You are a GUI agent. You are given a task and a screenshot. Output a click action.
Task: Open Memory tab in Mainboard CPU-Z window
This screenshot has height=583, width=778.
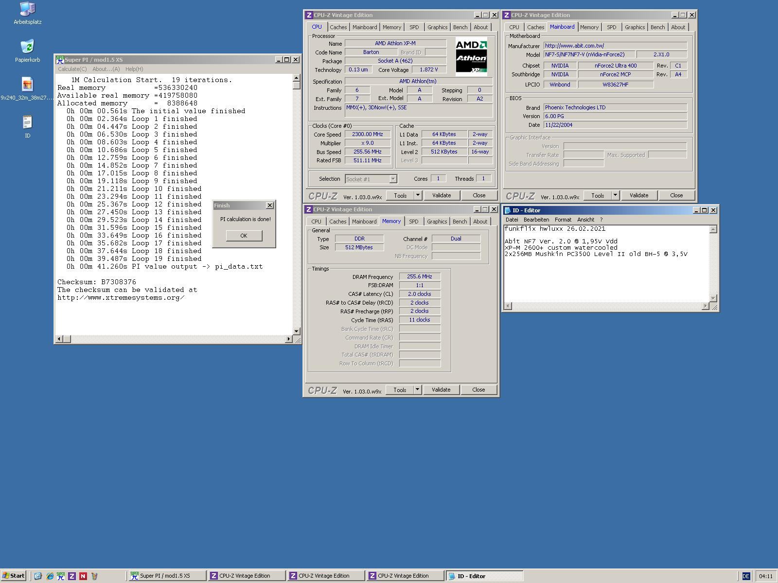(589, 27)
